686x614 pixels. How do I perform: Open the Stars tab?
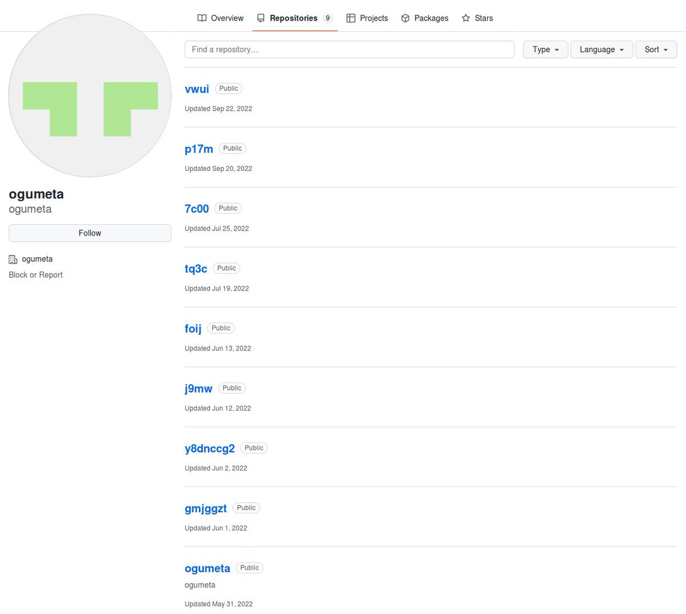point(477,18)
